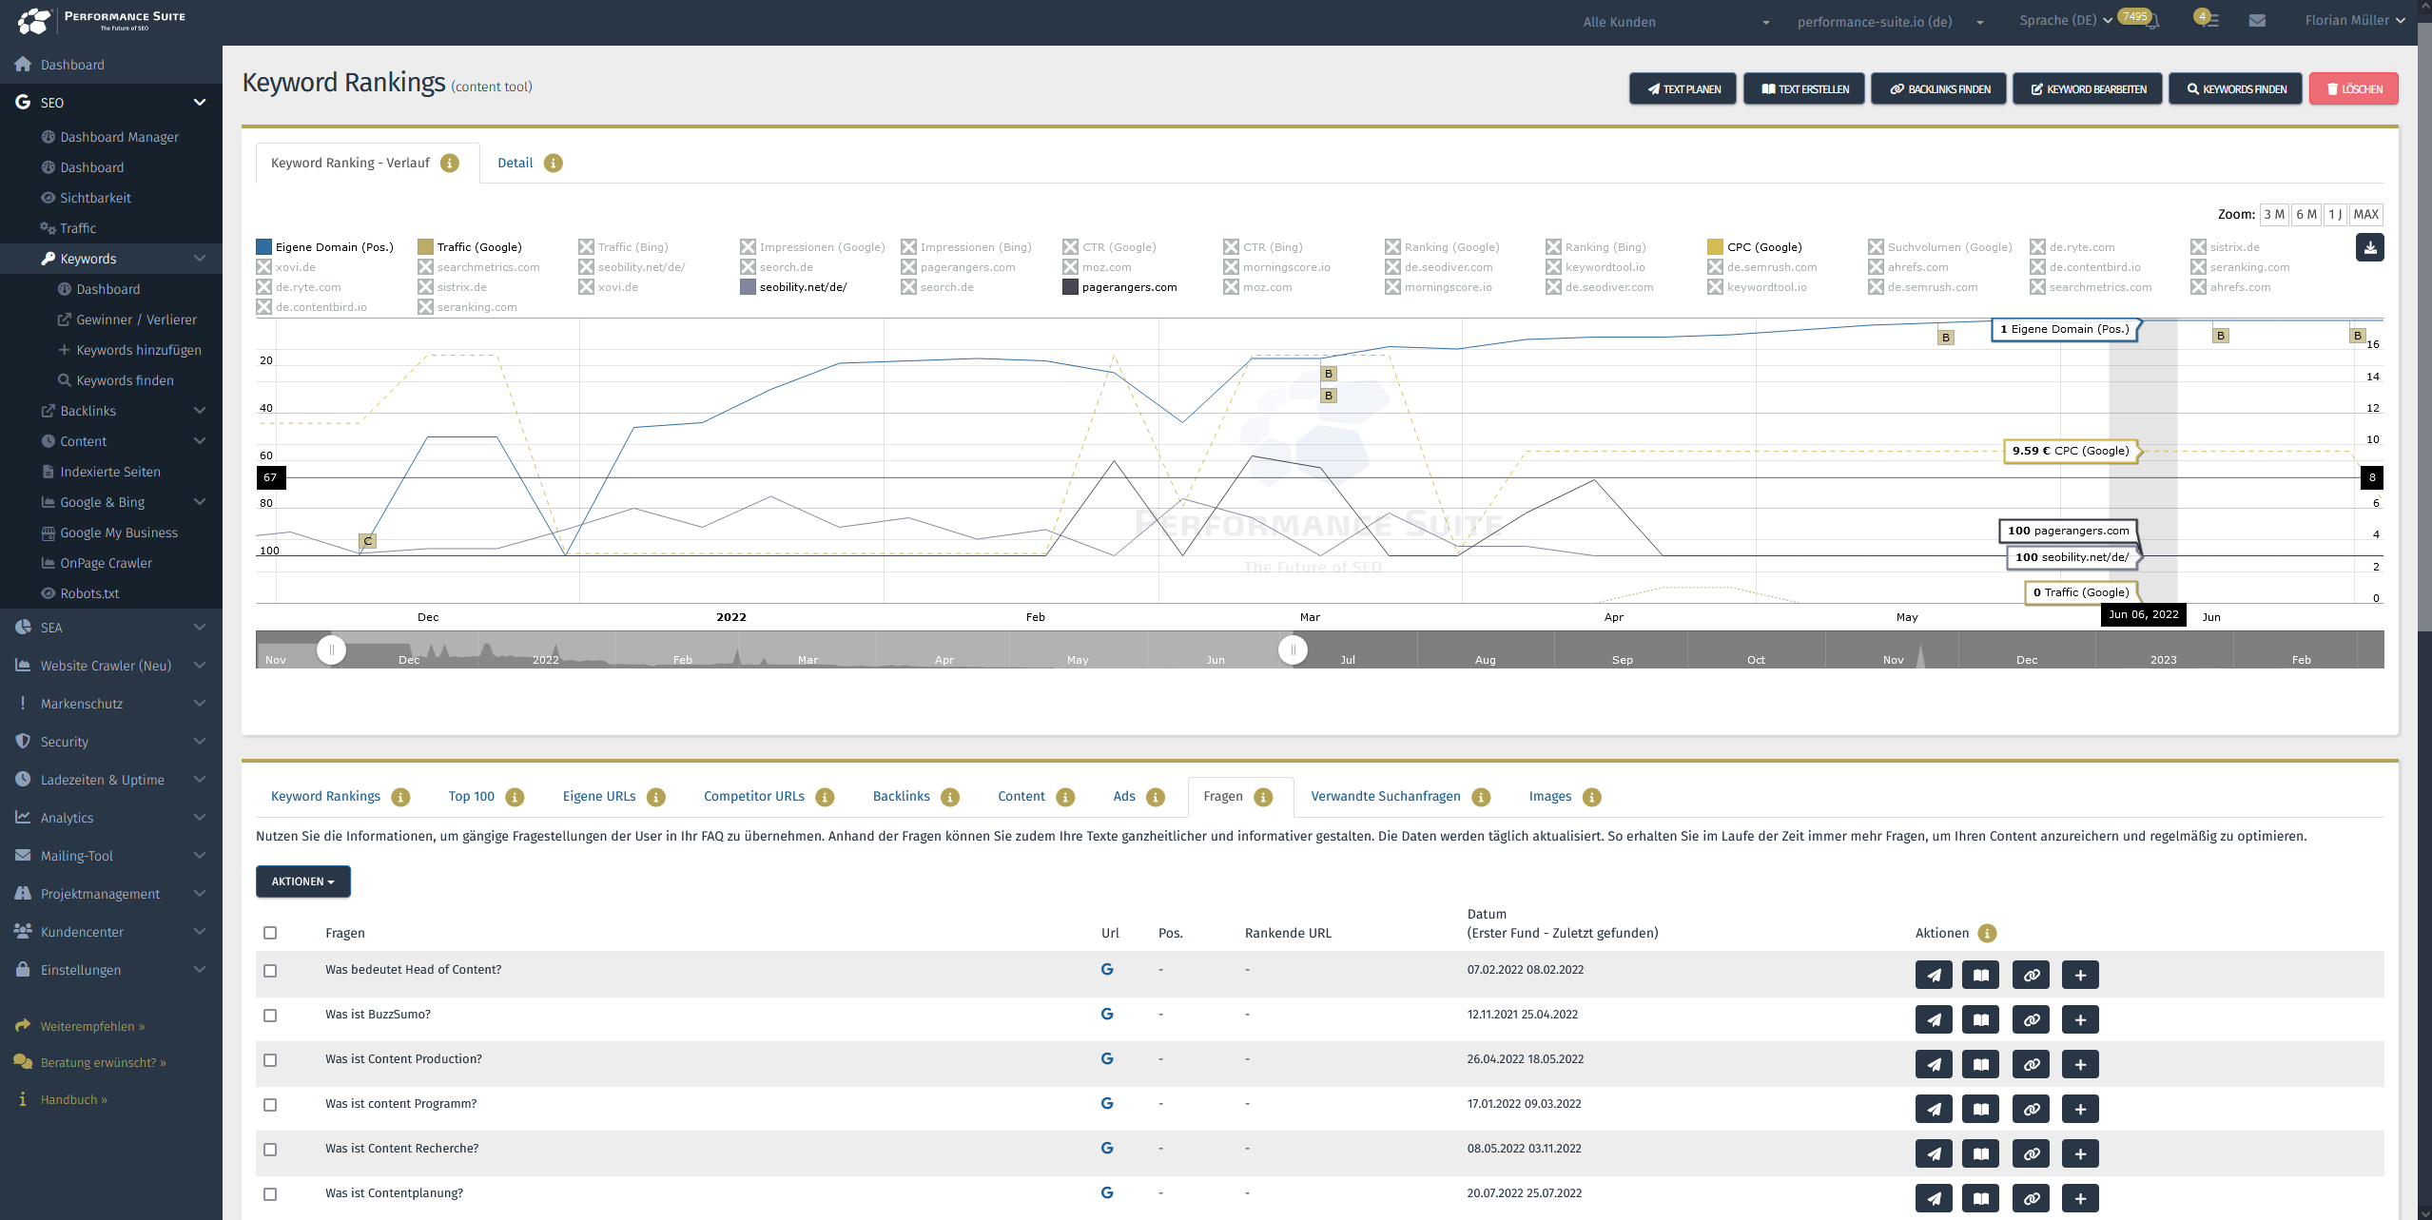Open the Top 100 tab
Screen dimensions: 2432x1220
coord(471,796)
